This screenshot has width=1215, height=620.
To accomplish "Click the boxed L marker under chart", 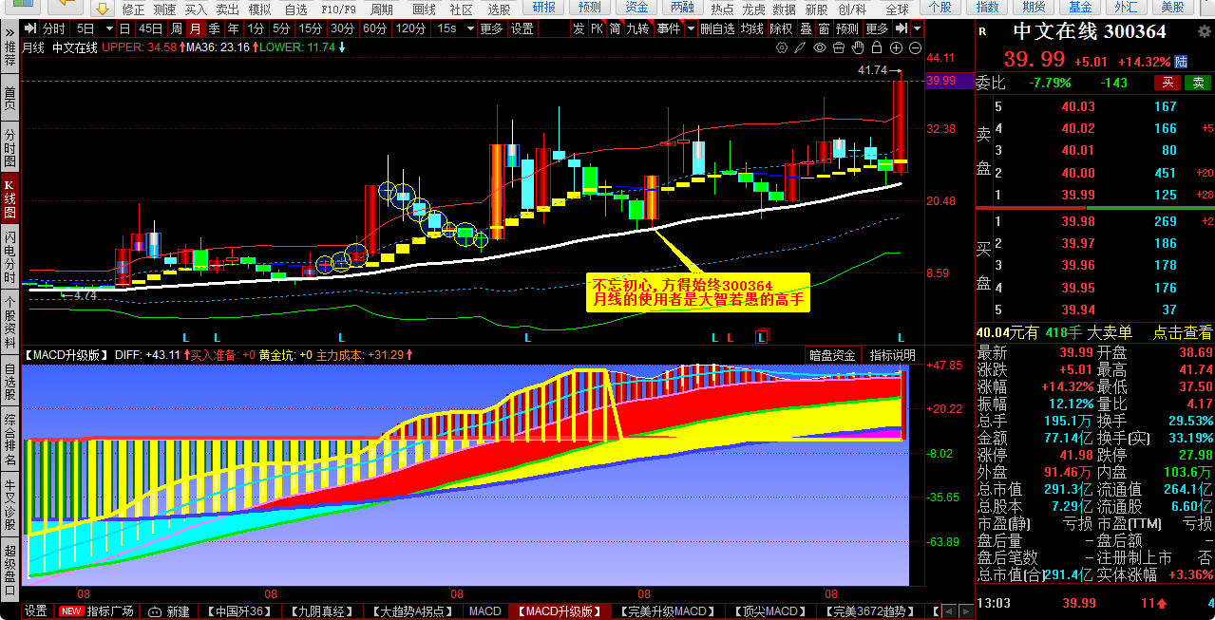I will [x=762, y=335].
